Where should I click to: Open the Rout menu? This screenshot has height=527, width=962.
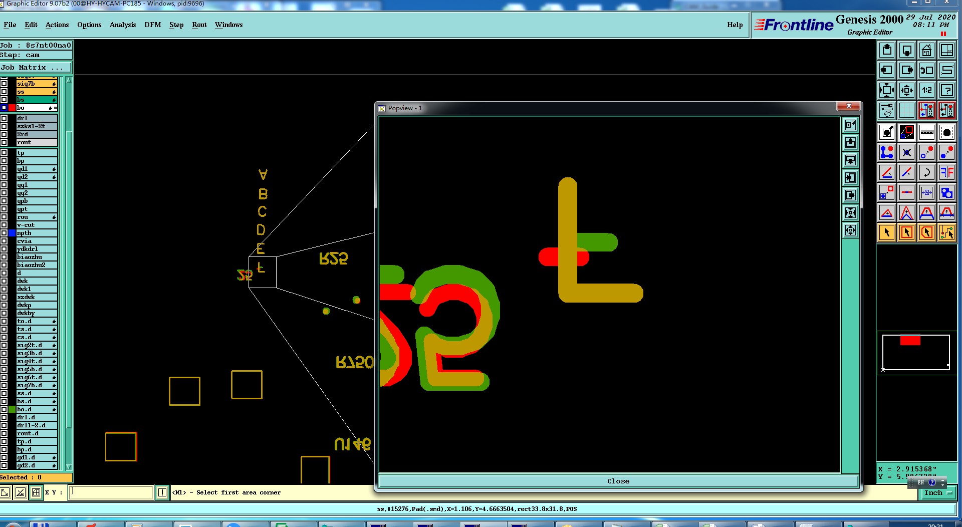point(199,25)
